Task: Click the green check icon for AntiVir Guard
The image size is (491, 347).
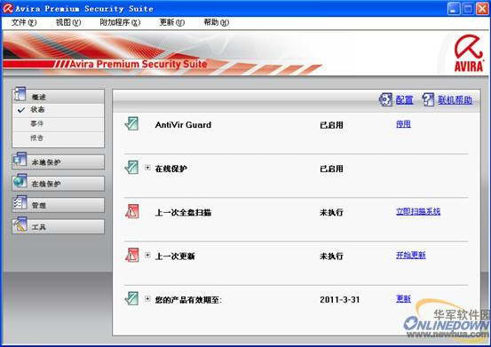Action: (131, 124)
